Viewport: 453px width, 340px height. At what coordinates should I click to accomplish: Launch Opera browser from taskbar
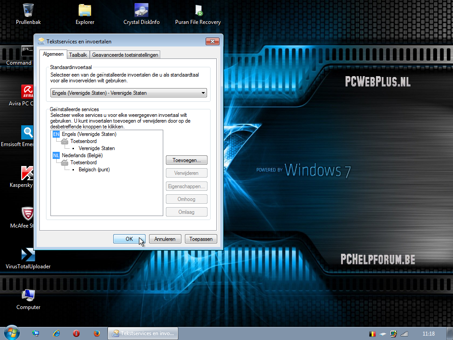[x=76, y=333]
